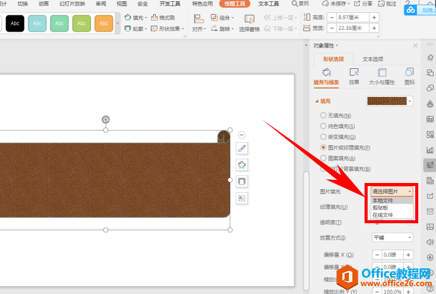
Task: Select the Solid Fill radio option
Action: click(x=323, y=126)
